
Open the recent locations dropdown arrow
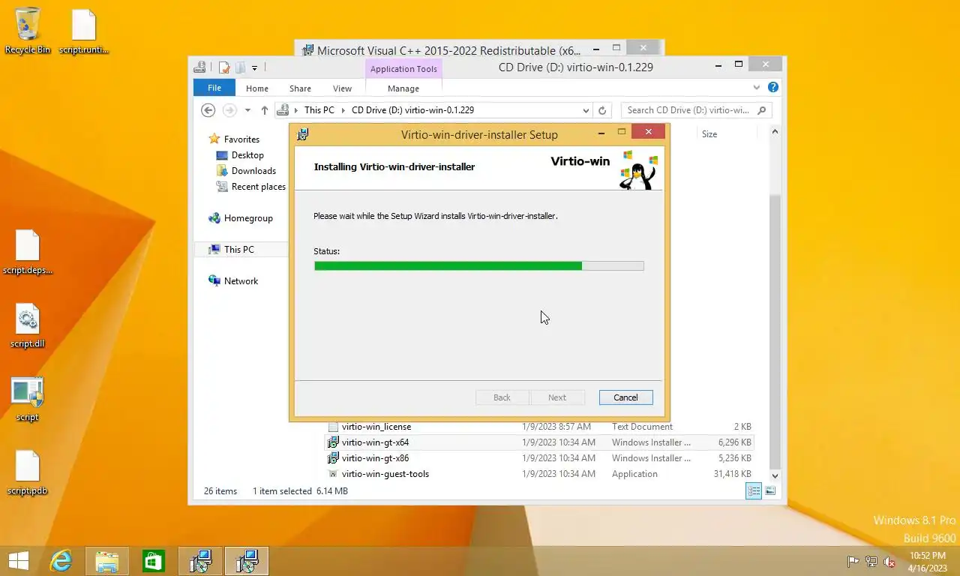(247, 110)
